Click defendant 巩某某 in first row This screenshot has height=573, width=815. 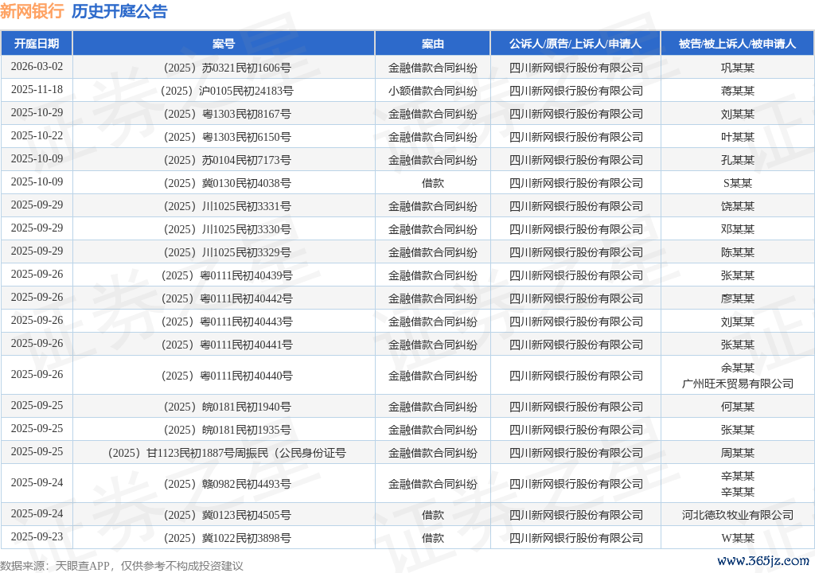point(737,68)
